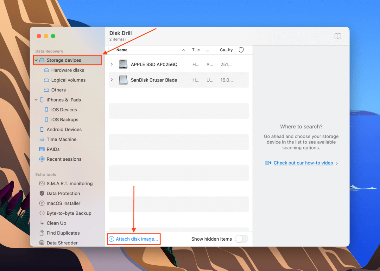Screen dimensions: 380x271
Task: Open iOS Devices in sidebar
Action: click(64, 110)
